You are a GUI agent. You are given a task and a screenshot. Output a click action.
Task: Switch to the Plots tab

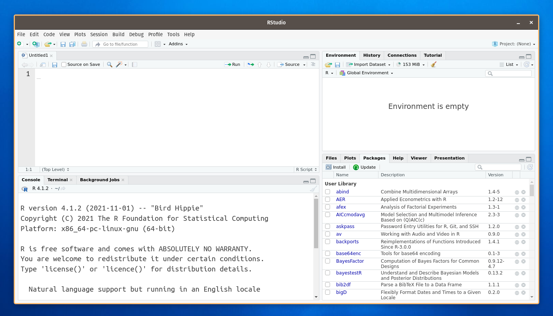pyautogui.click(x=350, y=158)
